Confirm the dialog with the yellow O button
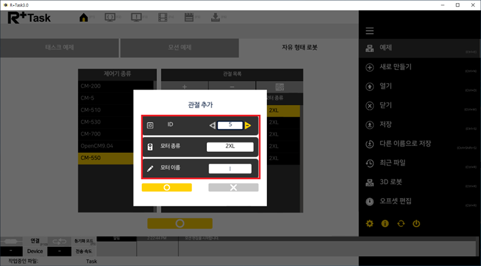The height and width of the screenshot is (266, 481). pos(167,187)
